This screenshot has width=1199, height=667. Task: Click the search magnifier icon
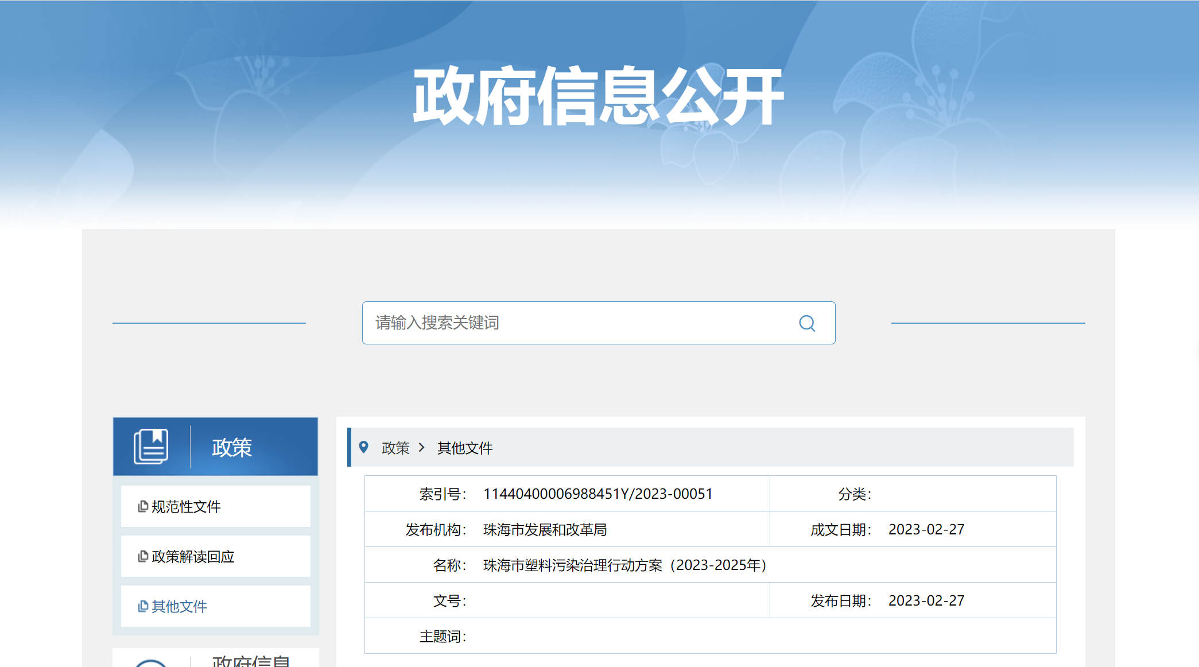point(807,323)
